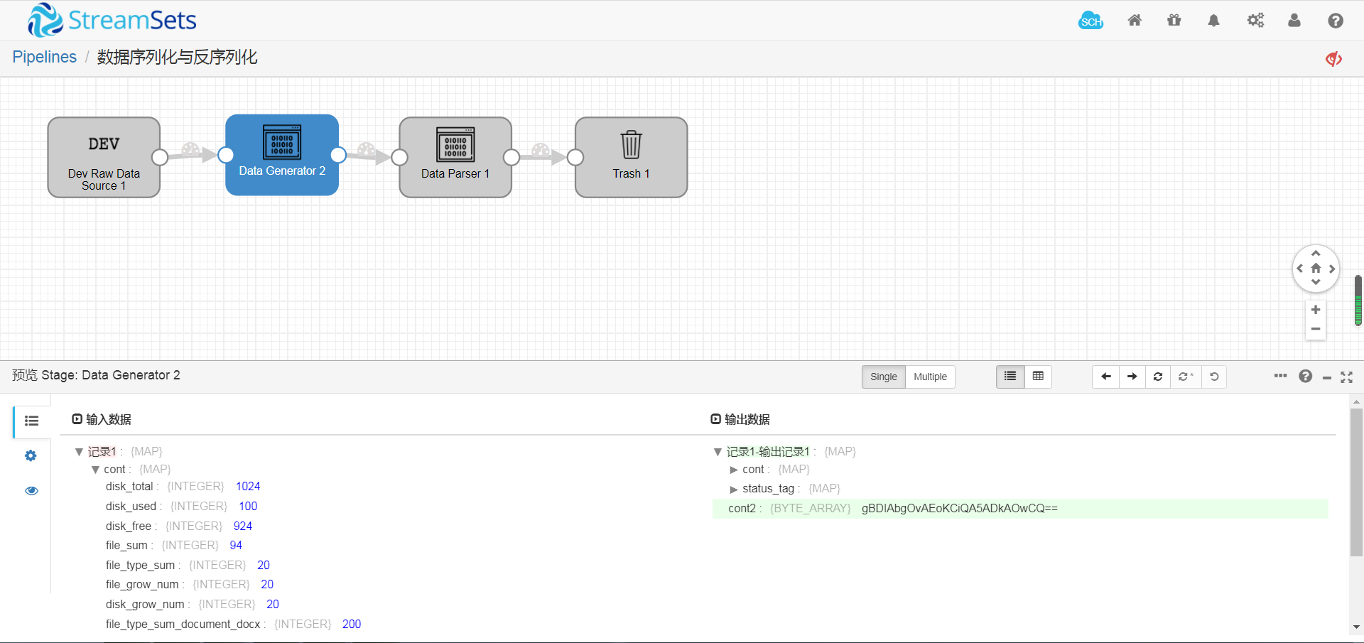
Task: Enable the table view in preview
Action: 1037,377
